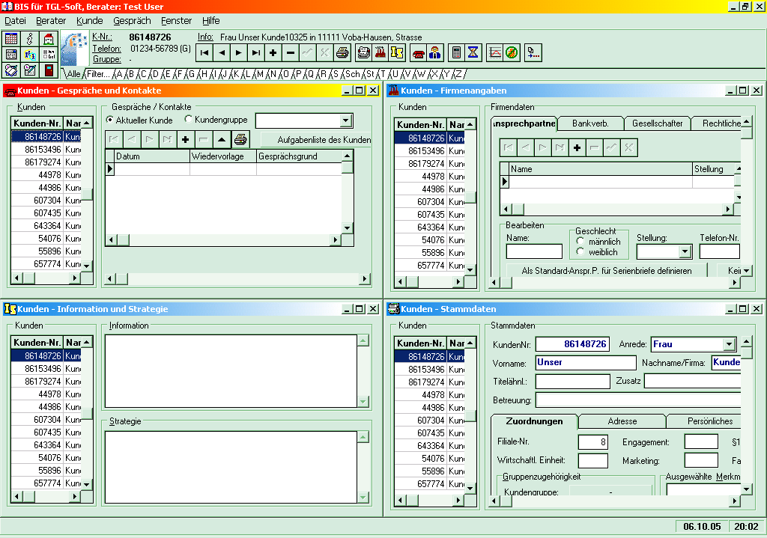767x538 pixels.
Task: Click inside the Information text area
Action: point(231,371)
